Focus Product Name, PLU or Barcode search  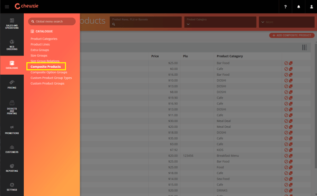coord(145,22)
